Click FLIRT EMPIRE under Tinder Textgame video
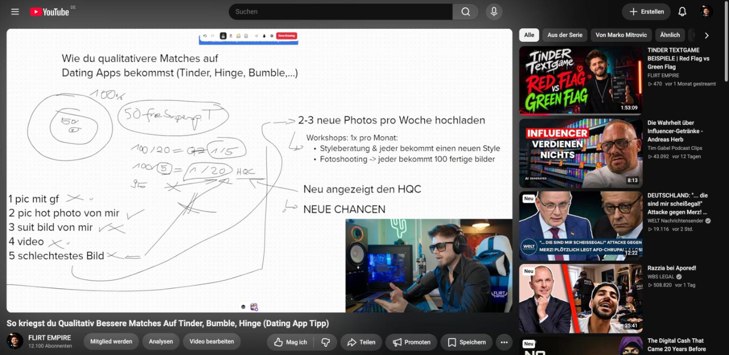The width and height of the screenshot is (729, 355). coord(663,75)
